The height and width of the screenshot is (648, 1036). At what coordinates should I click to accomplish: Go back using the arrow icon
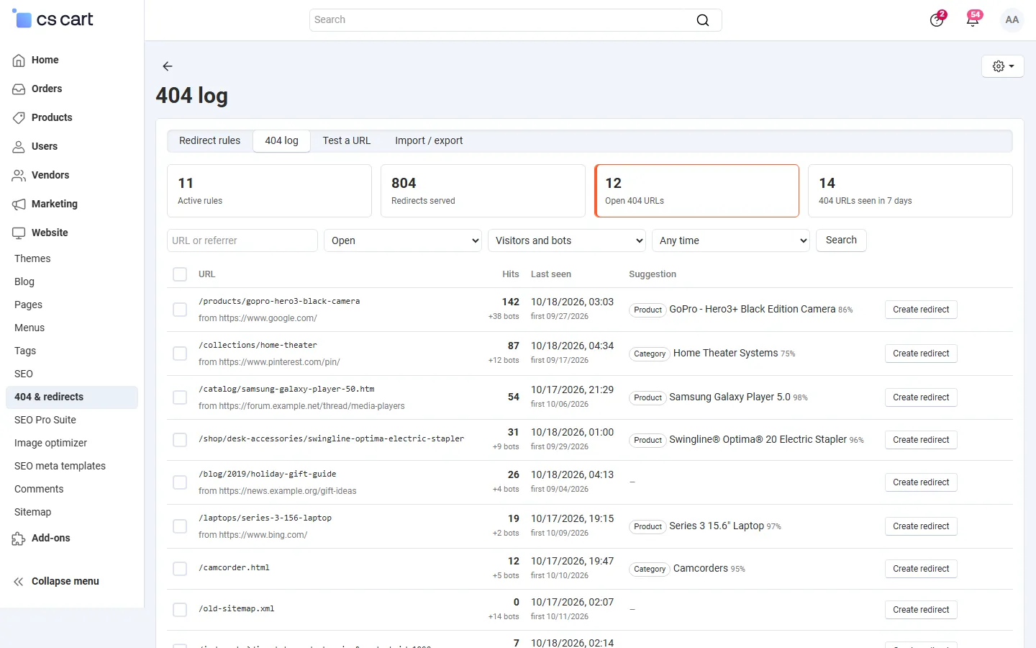tap(168, 66)
